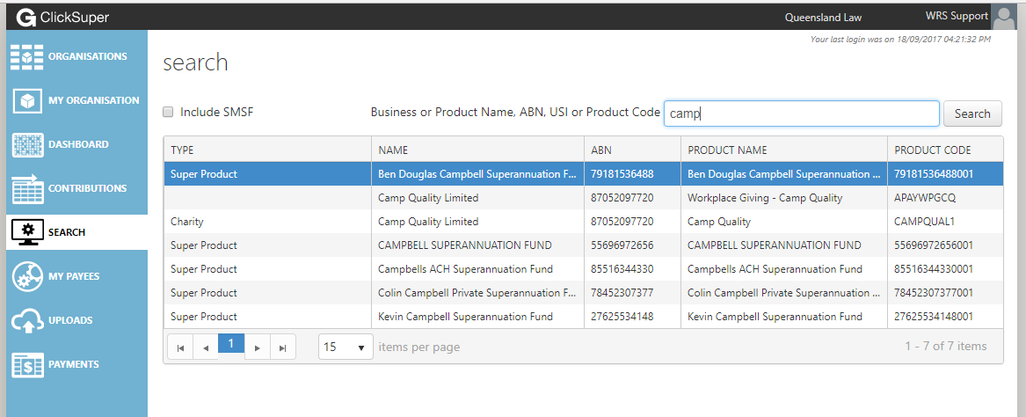Select the Ben Douglas Campbell name cell
The height and width of the screenshot is (417, 1026).
tap(477, 174)
